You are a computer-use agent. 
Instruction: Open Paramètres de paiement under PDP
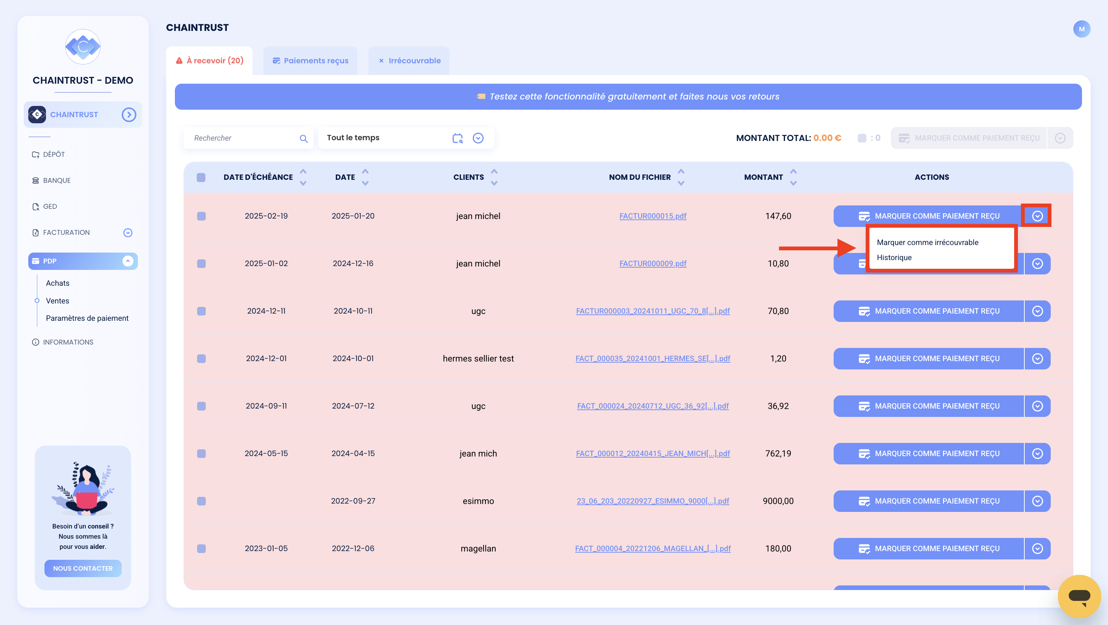pos(87,318)
